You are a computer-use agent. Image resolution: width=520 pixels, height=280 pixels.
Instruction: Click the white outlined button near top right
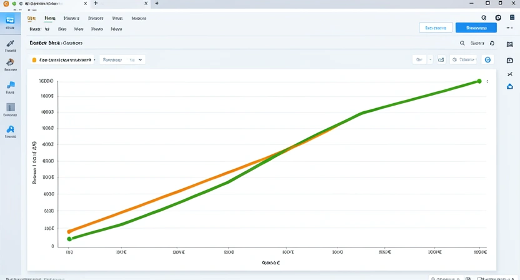(436, 28)
